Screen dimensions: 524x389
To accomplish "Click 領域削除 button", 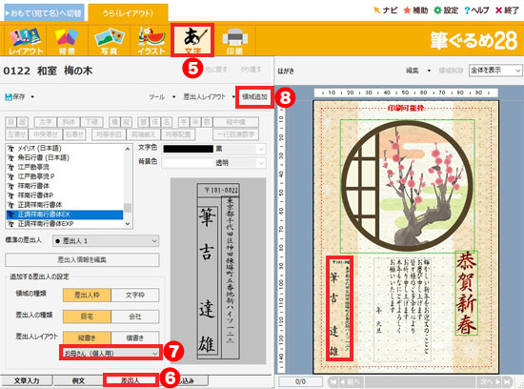I will pos(451,71).
